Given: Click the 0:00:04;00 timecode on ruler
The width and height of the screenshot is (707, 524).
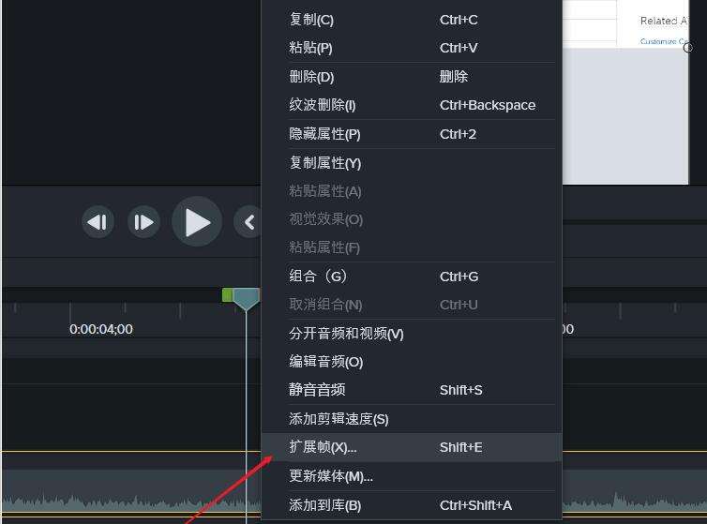Looking at the screenshot, I should [101, 329].
